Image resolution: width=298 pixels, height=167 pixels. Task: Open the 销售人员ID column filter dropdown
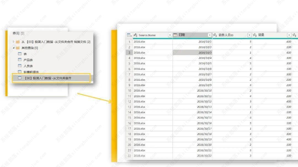tap(249, 35)
